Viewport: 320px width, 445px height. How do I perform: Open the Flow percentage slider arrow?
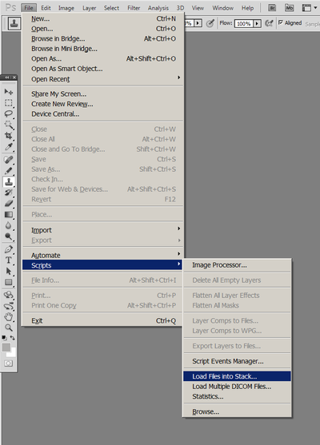pos(257,23)
